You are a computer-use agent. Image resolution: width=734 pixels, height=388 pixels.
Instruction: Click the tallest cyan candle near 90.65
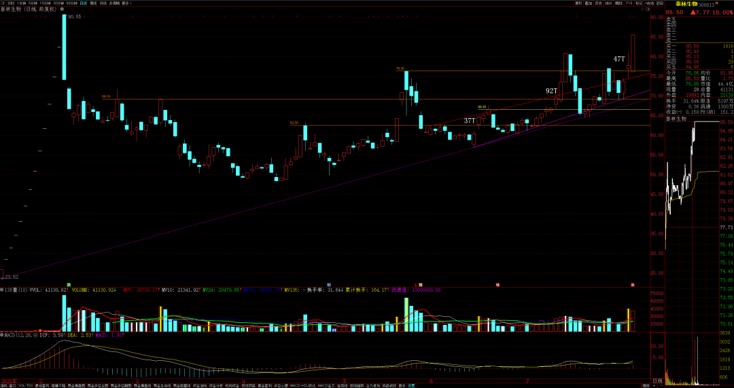(64, 47)
